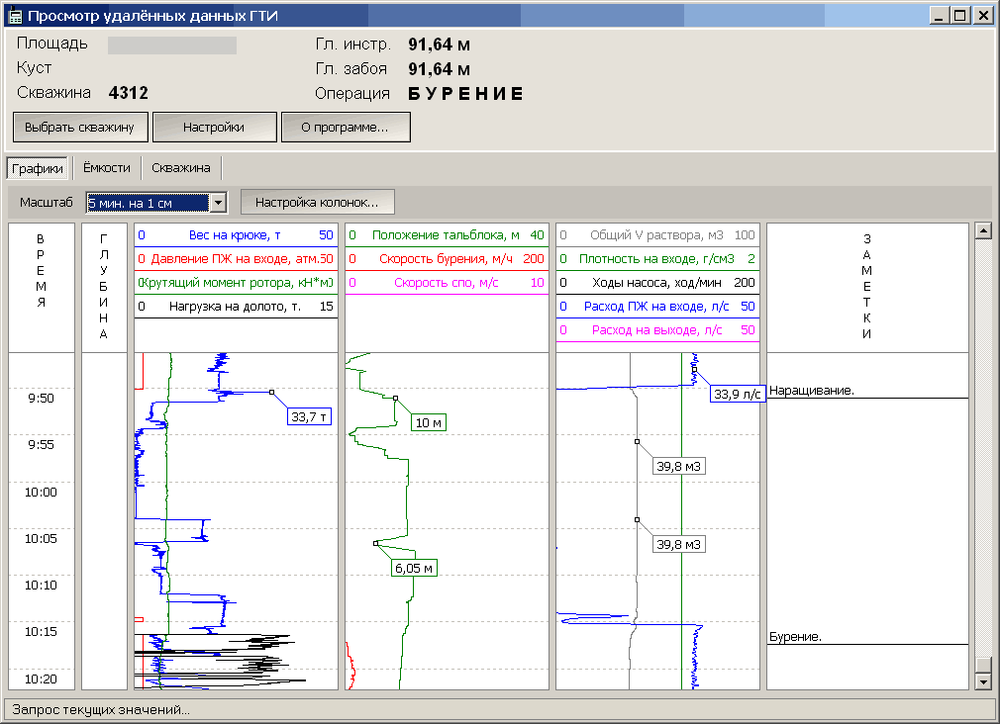The height and width of the screenshot is (724, 1000).
Task: Click the Гл. инстр. depth value
Action: pos(440,45)
